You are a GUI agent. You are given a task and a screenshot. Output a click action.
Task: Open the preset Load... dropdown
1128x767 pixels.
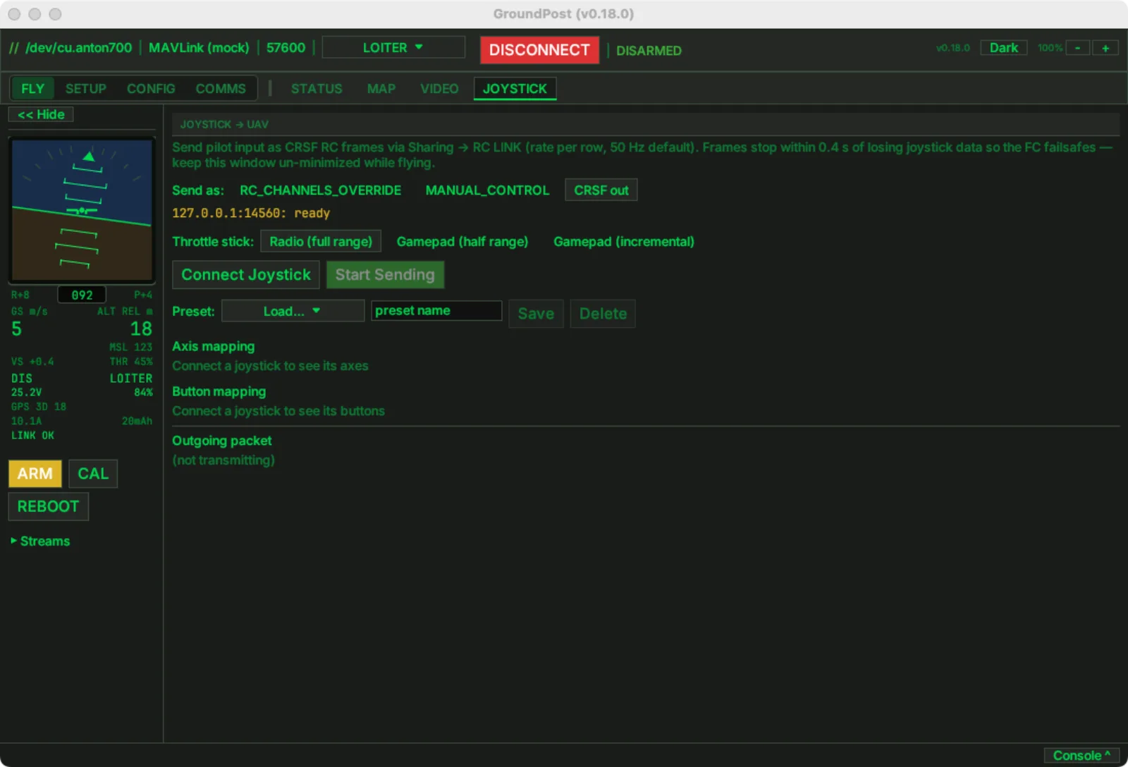click(293, 311)
